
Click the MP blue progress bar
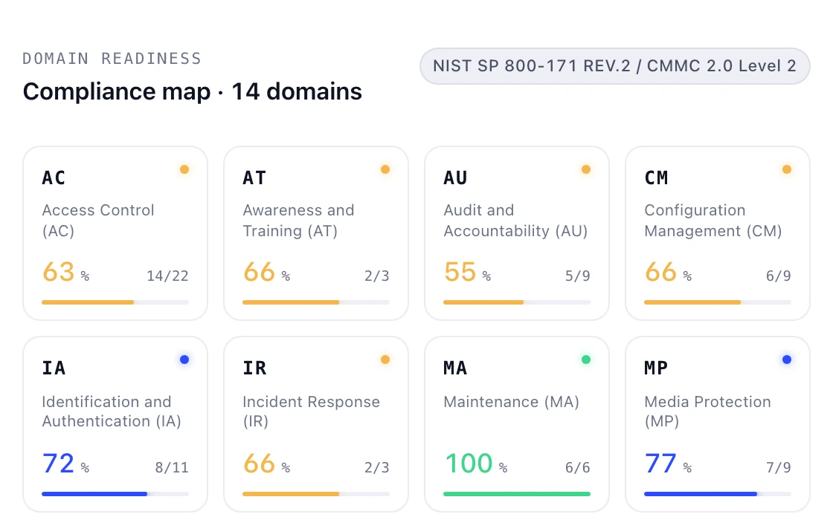pos(718,494)
